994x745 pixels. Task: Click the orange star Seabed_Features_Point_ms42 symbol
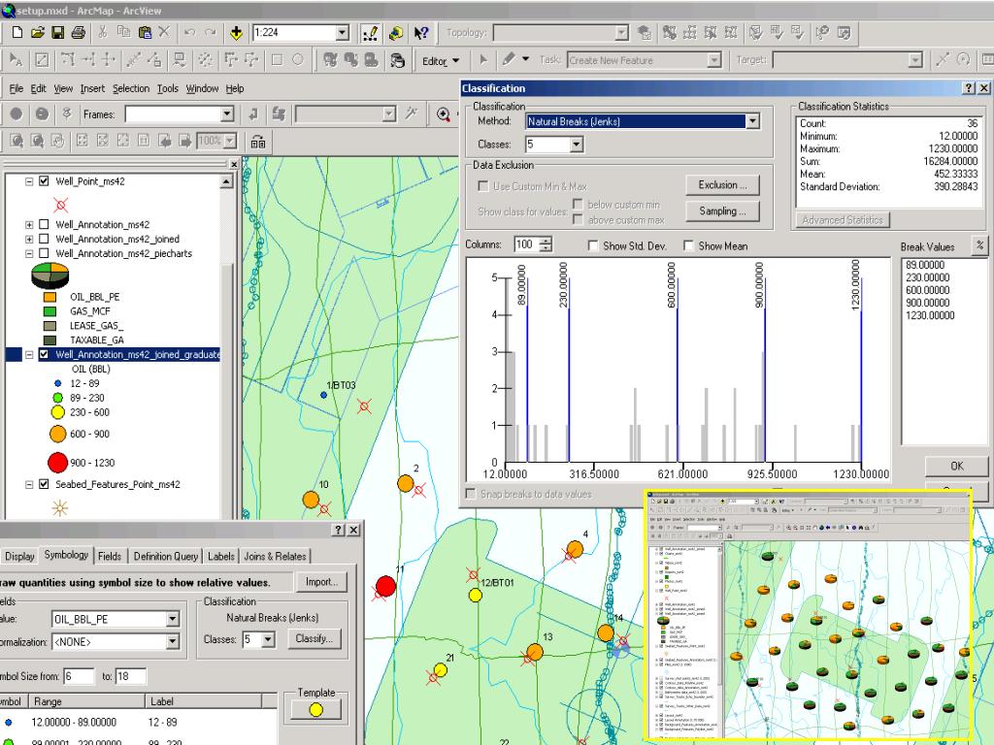(x=60, y=508)
